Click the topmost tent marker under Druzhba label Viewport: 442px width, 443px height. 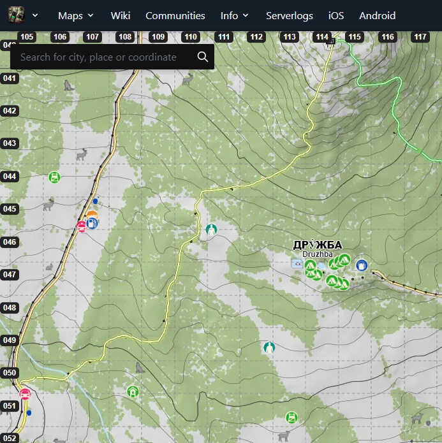344,259
